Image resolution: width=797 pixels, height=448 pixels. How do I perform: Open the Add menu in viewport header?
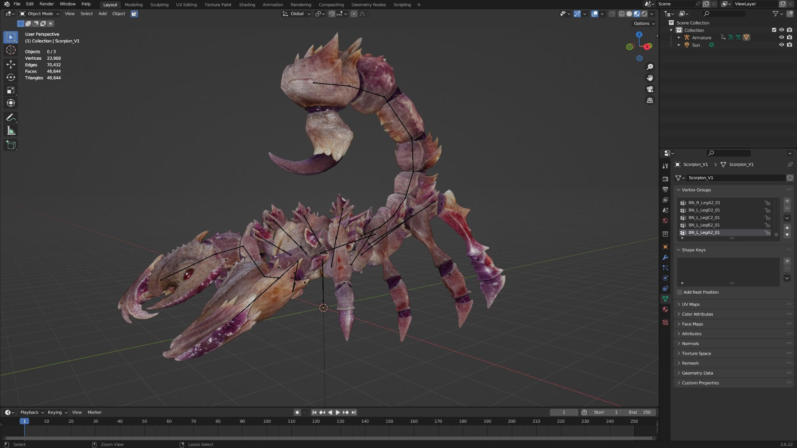(102, 14)
